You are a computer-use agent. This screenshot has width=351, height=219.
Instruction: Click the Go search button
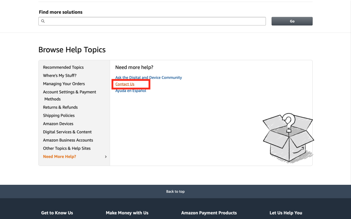pos(292,21)
